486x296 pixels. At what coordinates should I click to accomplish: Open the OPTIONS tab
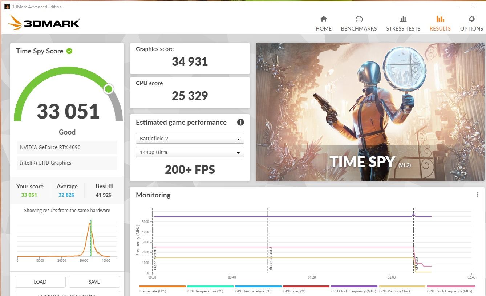pyautogui.click(x=471, y=24)
